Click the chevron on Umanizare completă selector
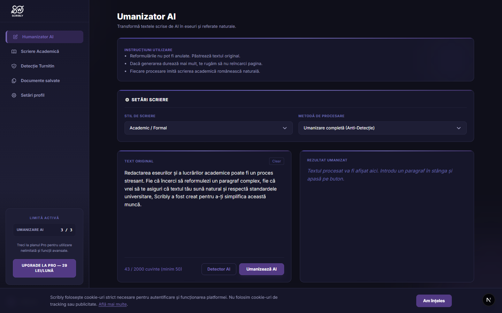502x313 pixels. (x=459, y=128)
